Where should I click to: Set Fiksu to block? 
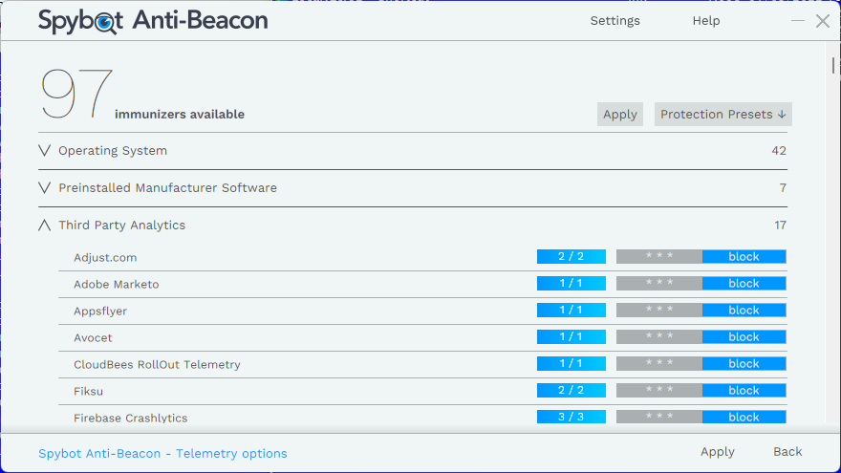coord(744,391)
